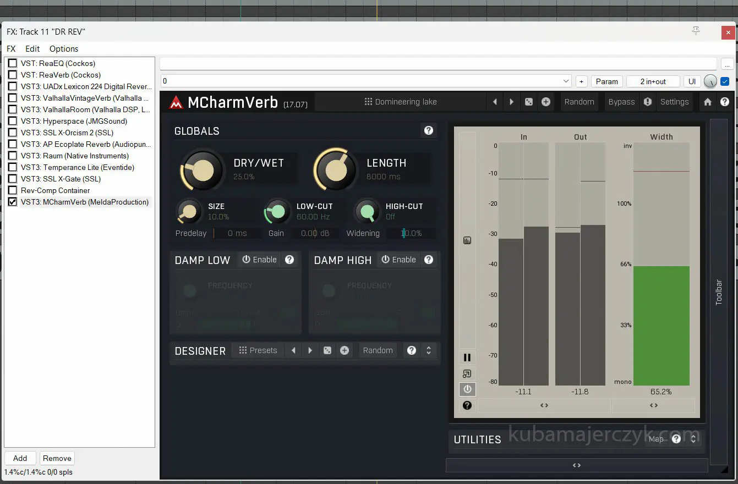Click the home icon in MCharmVerb header
This screenshot has width=738, height=484.
coord(708,102)
